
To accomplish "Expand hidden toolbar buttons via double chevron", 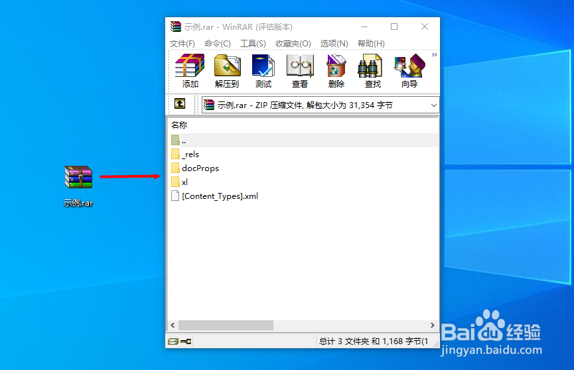I will 434,55.
